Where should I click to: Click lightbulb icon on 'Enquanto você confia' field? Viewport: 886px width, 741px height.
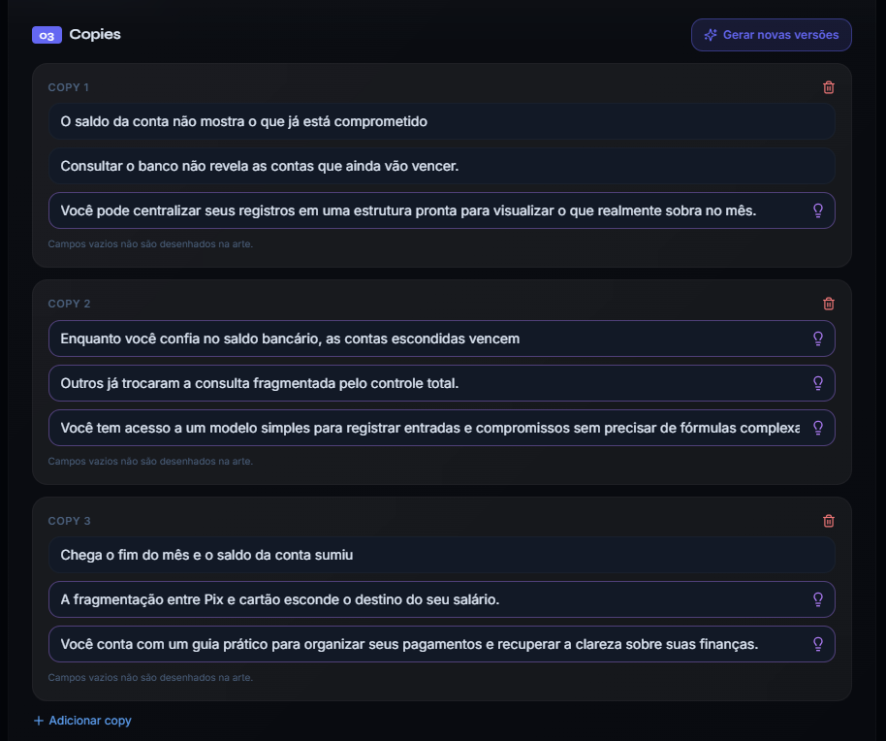point(817,338)
